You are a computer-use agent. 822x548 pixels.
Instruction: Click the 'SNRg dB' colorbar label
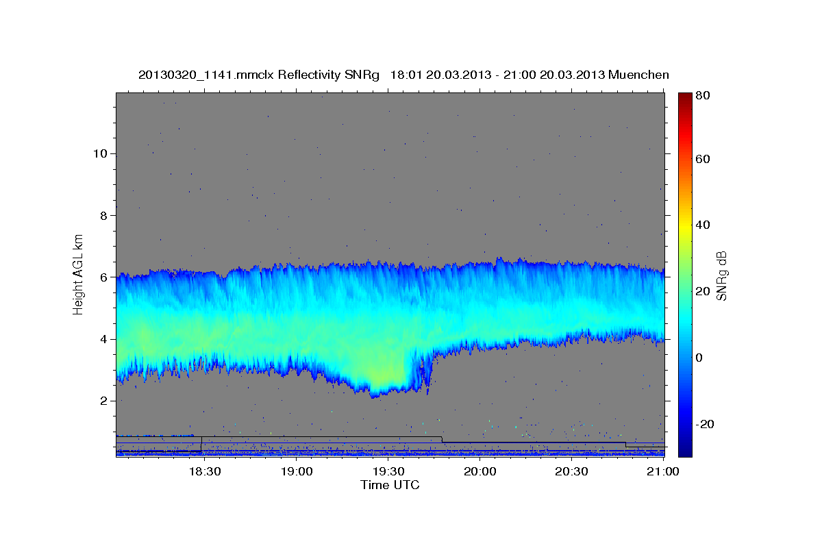[721, 275]
